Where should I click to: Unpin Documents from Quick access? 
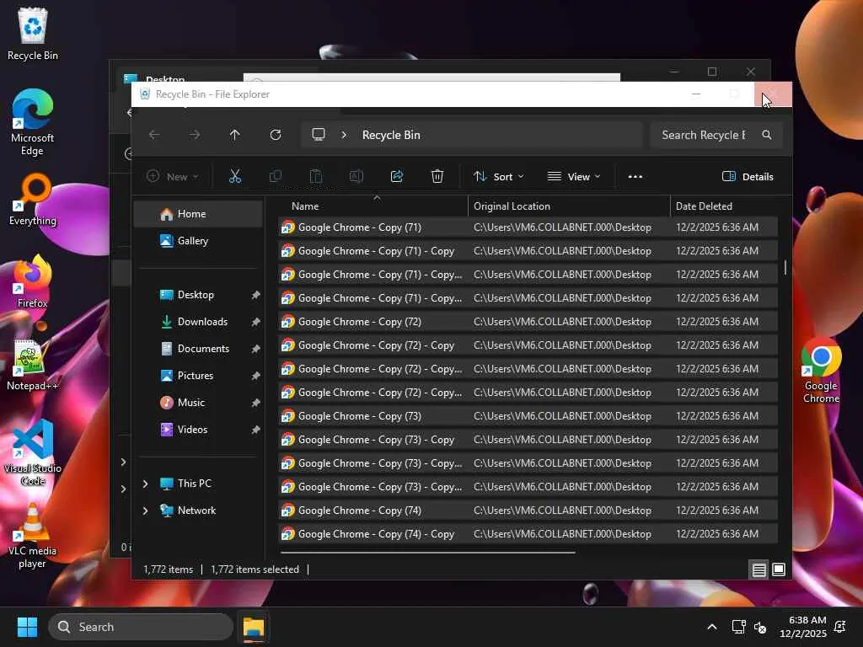255,349
